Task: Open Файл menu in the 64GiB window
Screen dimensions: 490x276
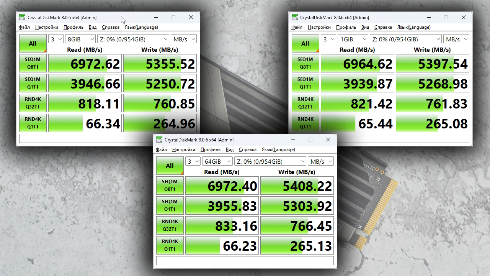Action: (161, 149)
